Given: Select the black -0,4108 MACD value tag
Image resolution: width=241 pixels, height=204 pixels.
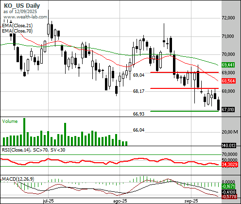Looking at the screenshot, I should pos(228,192).
